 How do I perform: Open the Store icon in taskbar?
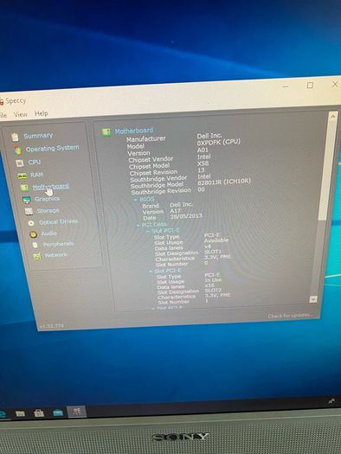pos(39,413)
